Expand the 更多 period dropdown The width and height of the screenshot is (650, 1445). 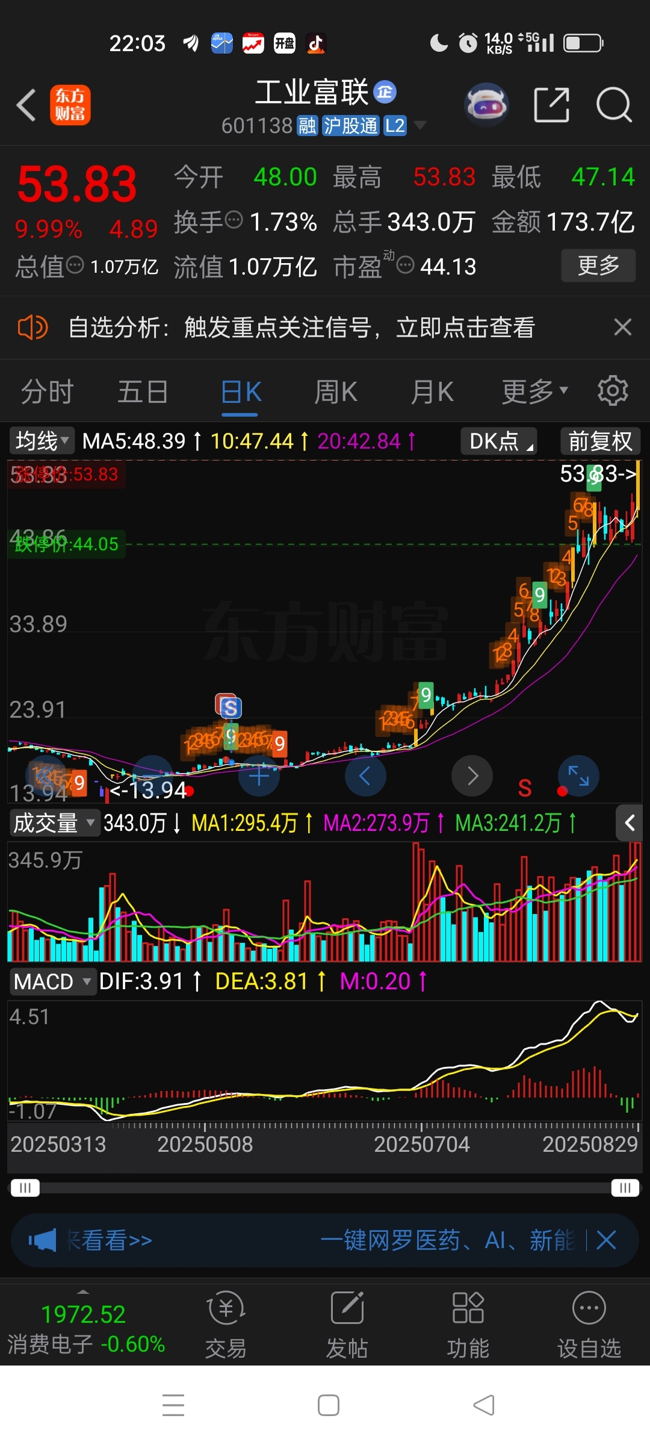(x=535, y=392)
